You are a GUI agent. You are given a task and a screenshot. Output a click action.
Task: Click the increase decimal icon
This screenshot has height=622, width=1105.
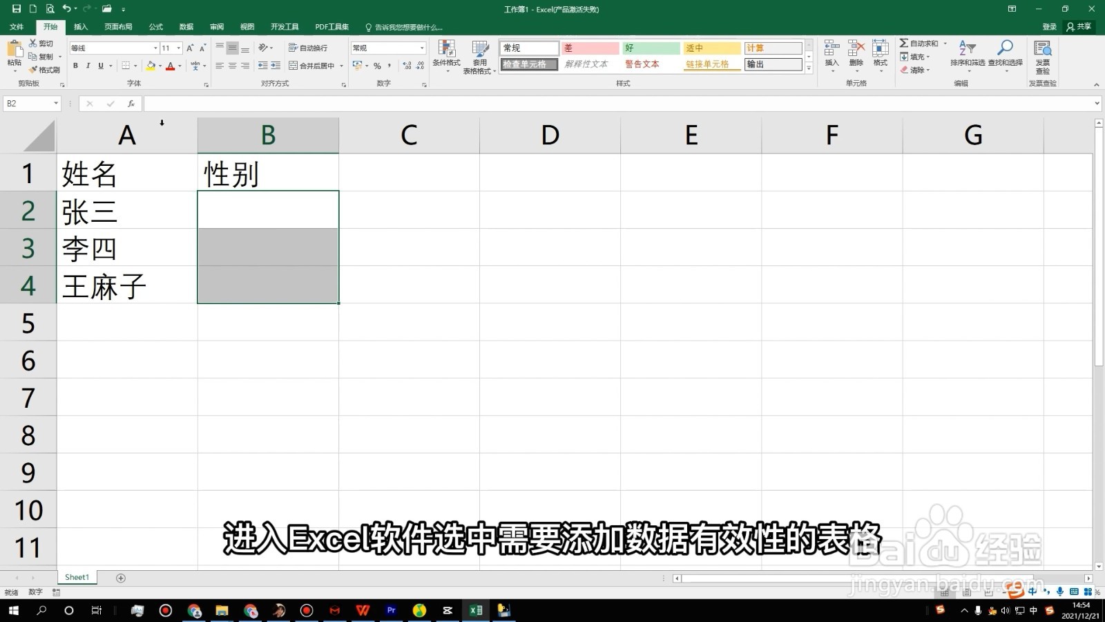coord(407,66)
